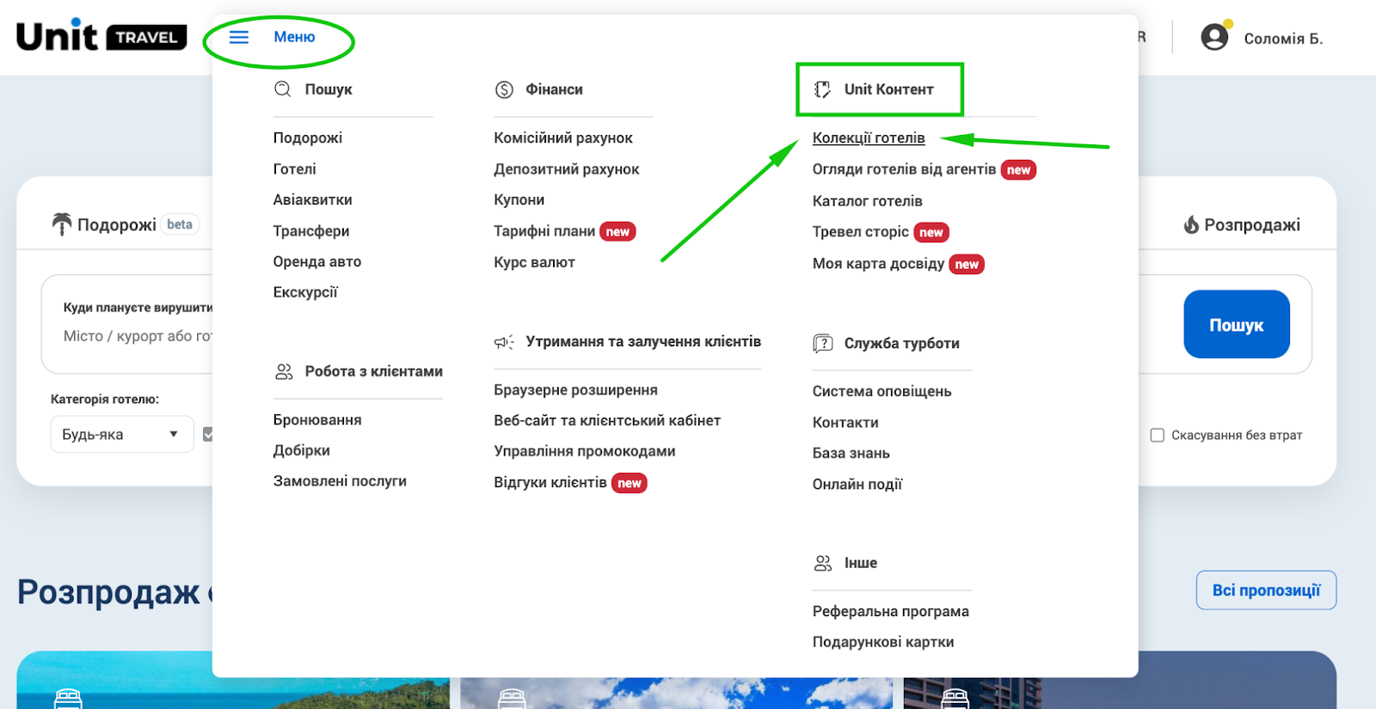Click the Unit Контент section icon
1376x709 pixels.
coord(822,89)
